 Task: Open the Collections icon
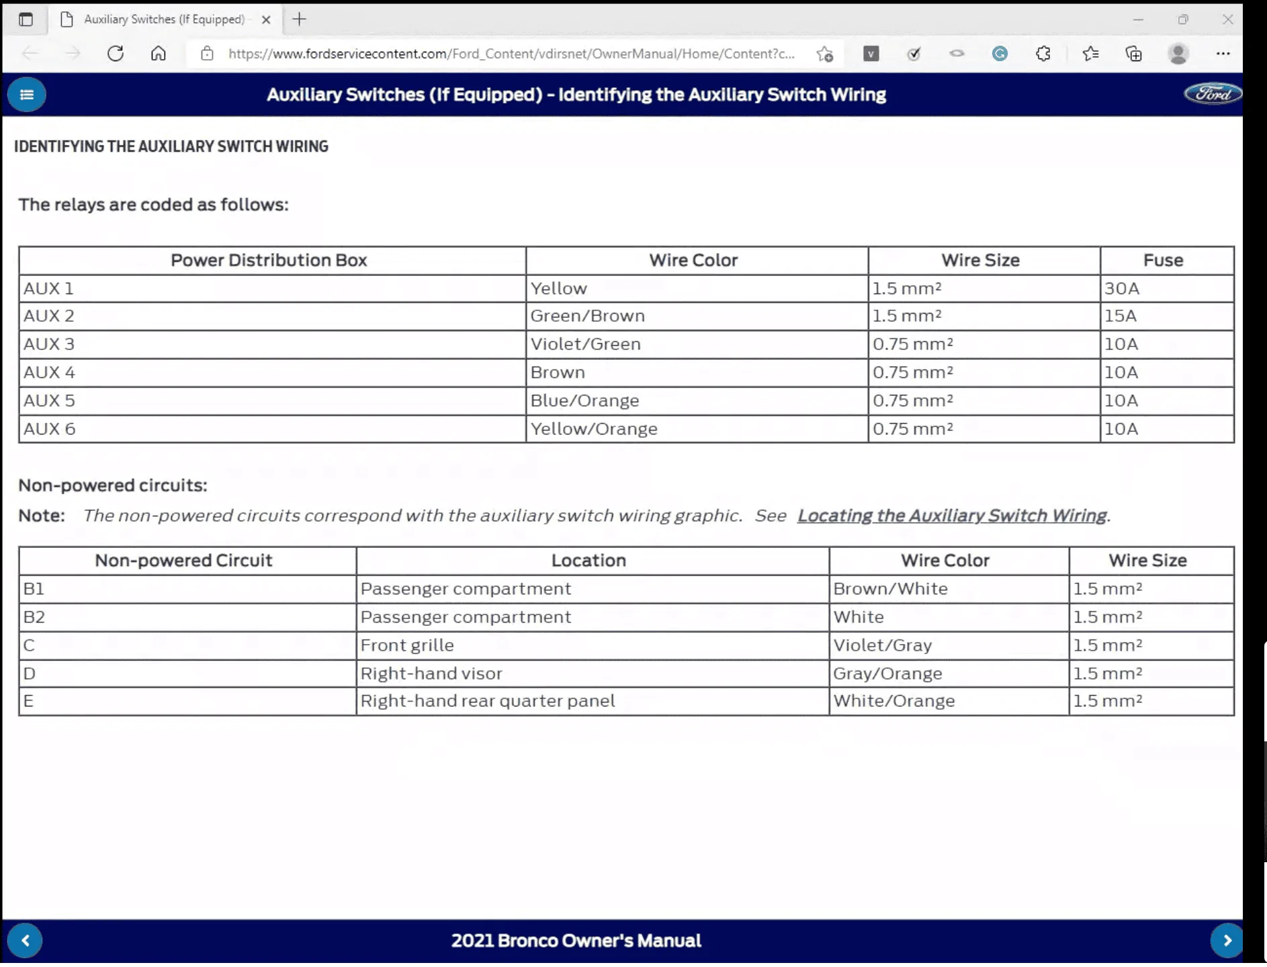[1133, 54]
